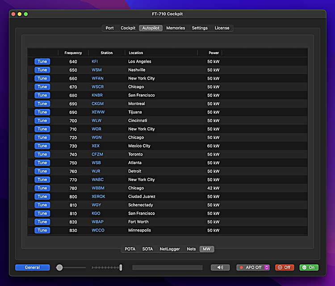Click the Station column header
Viewport: 335px width, 286px height.
[x=107, y=53]
